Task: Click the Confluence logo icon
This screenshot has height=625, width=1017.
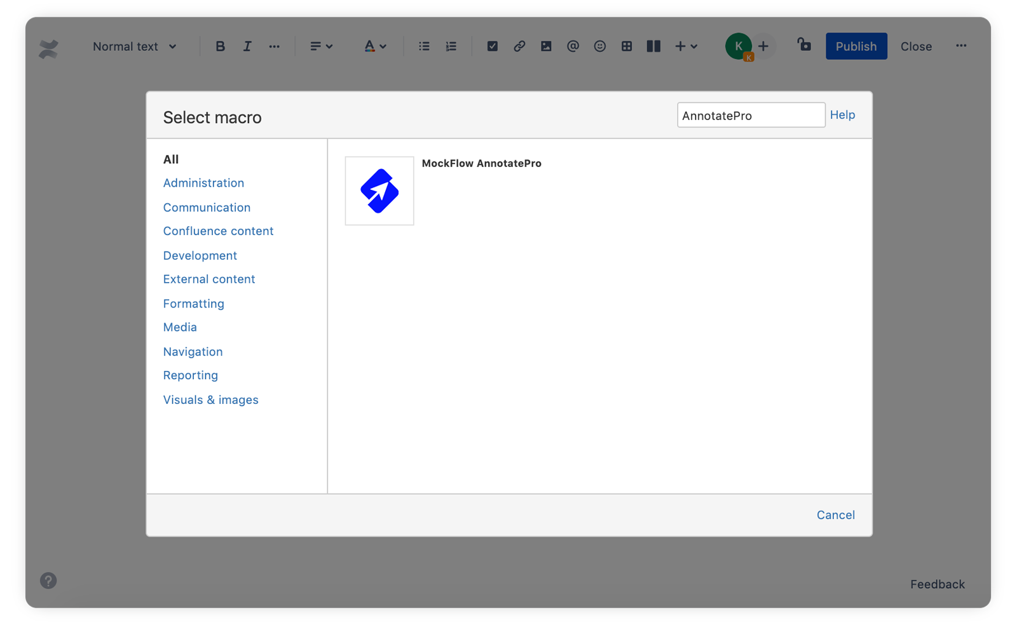Action: click(x=48, y=48)
